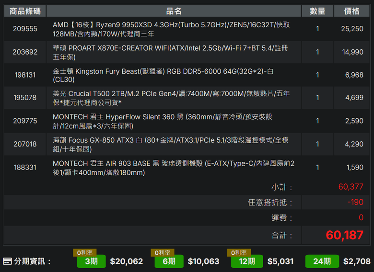Click the 任意搭折抵 label
Screen dimensions: 374x272
(270, 203)
